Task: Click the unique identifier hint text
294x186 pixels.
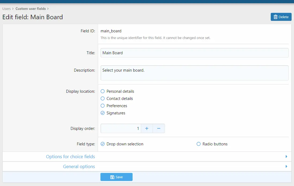Action: [x=155, y=38]
